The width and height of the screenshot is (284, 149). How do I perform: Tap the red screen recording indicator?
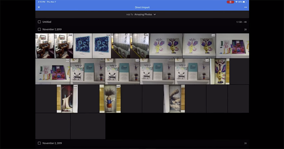pos(230,2)
